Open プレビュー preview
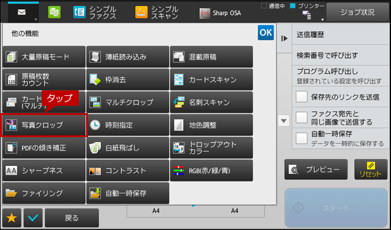391x230 pixels. (316, 170)
